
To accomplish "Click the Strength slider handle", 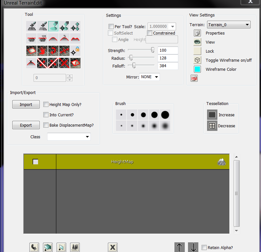I will pyautogui.click(x=153, y=50).
